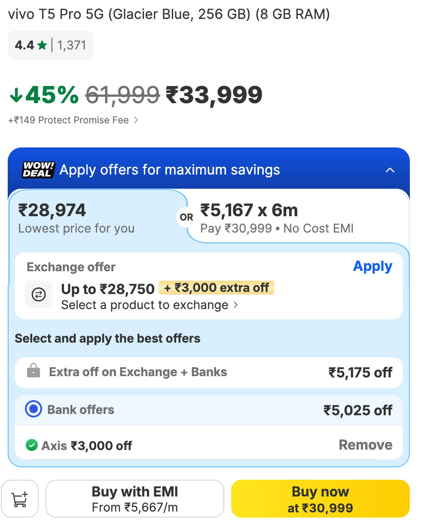Screen dimensions: 421x521
Task: Add item to cart via cart icon
Action: pyautogui.click(x=20, y=499)
